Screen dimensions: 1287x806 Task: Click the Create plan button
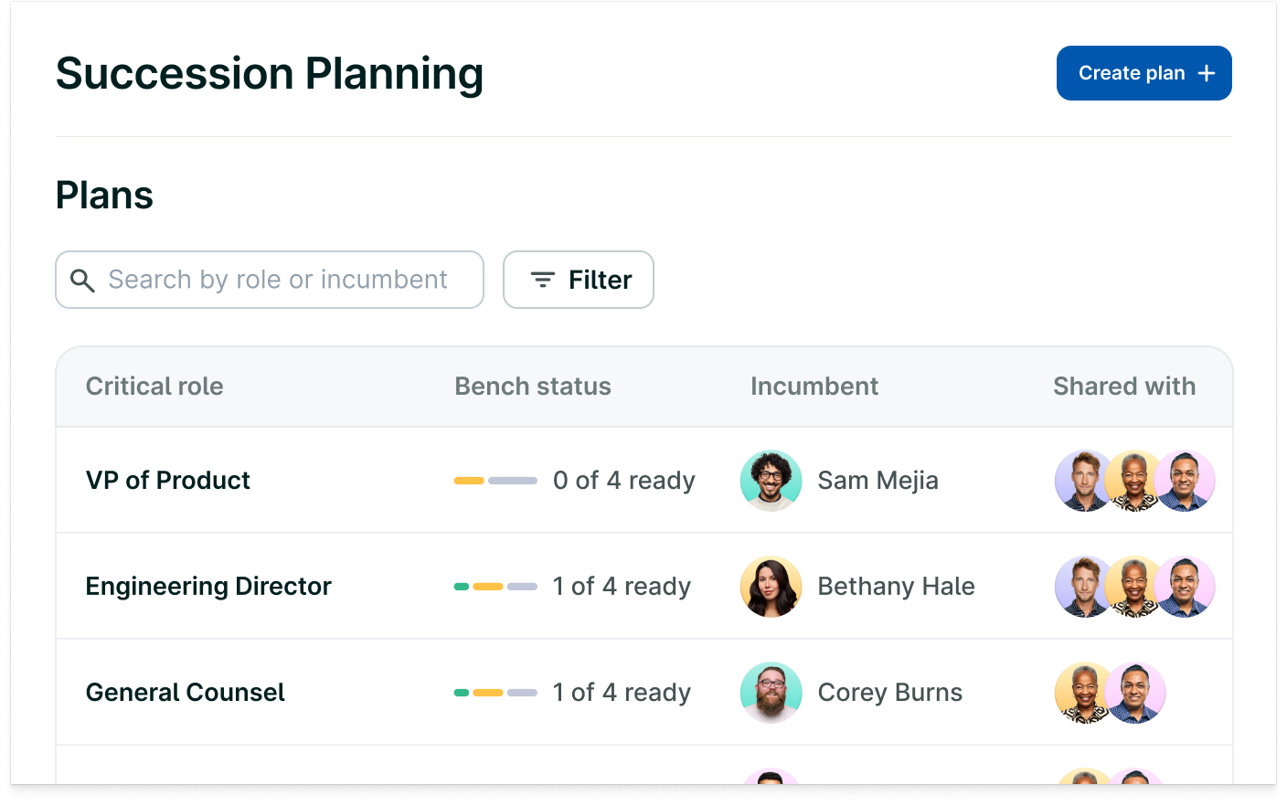point(1143,73)
